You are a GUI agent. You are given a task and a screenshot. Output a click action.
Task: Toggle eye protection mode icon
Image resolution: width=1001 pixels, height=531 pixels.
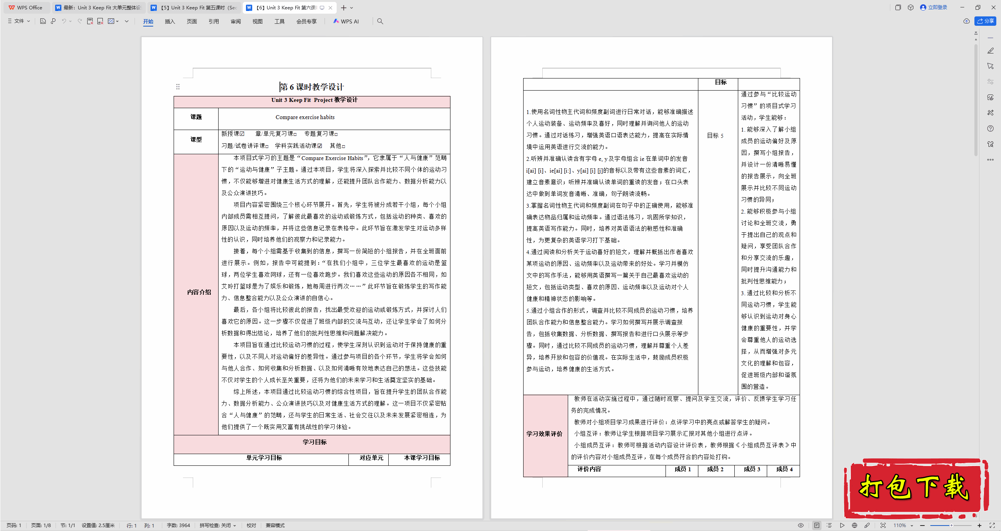pos(801,526)
